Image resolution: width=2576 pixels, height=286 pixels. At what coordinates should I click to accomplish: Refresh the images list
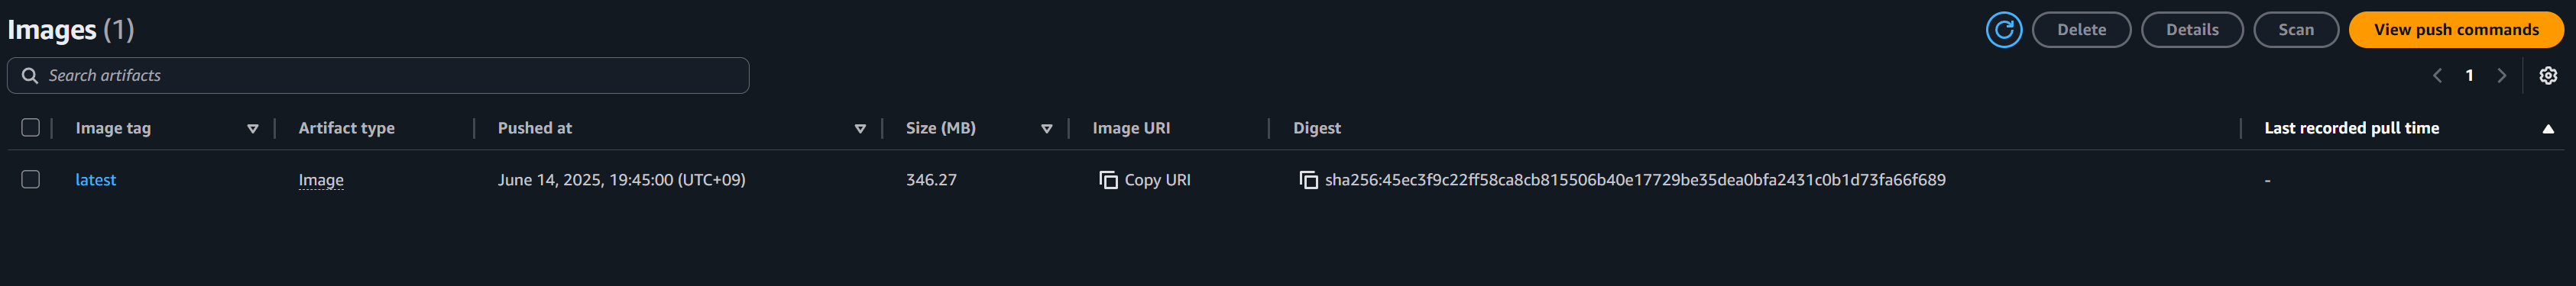(2003, 30)
